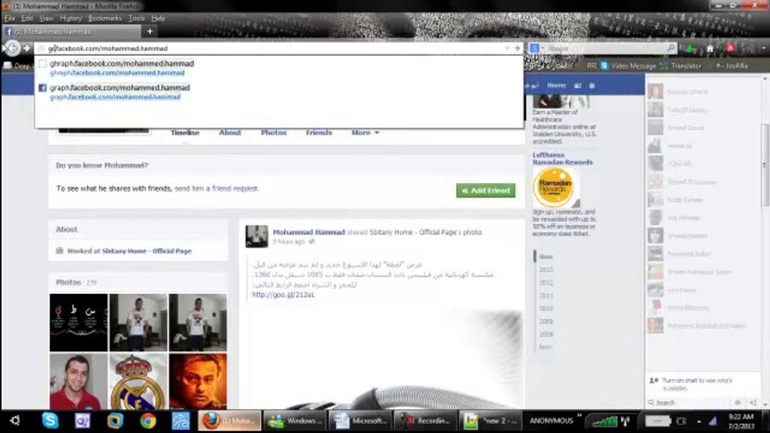
Task: Open the Edit menu
Action: pyautogui.click(x=27, y=19)
